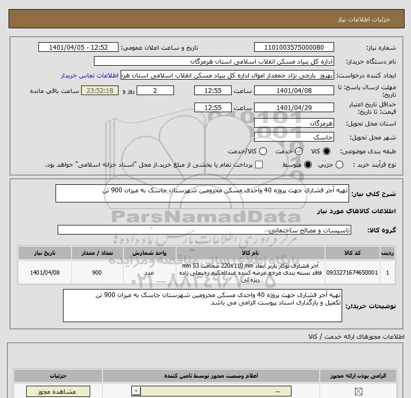Image resolution: width=411 pixels, height=398 pixels.
Task: Click the الزامی بودن ارائه مجوز column header
Action: point(358,376)
